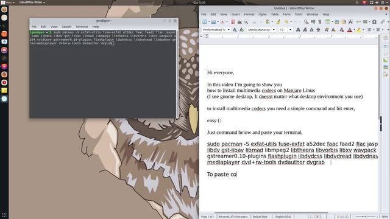Click the Save document icon in Writer
The width and height of the screenshot is (390, 219).
(222, 22)
